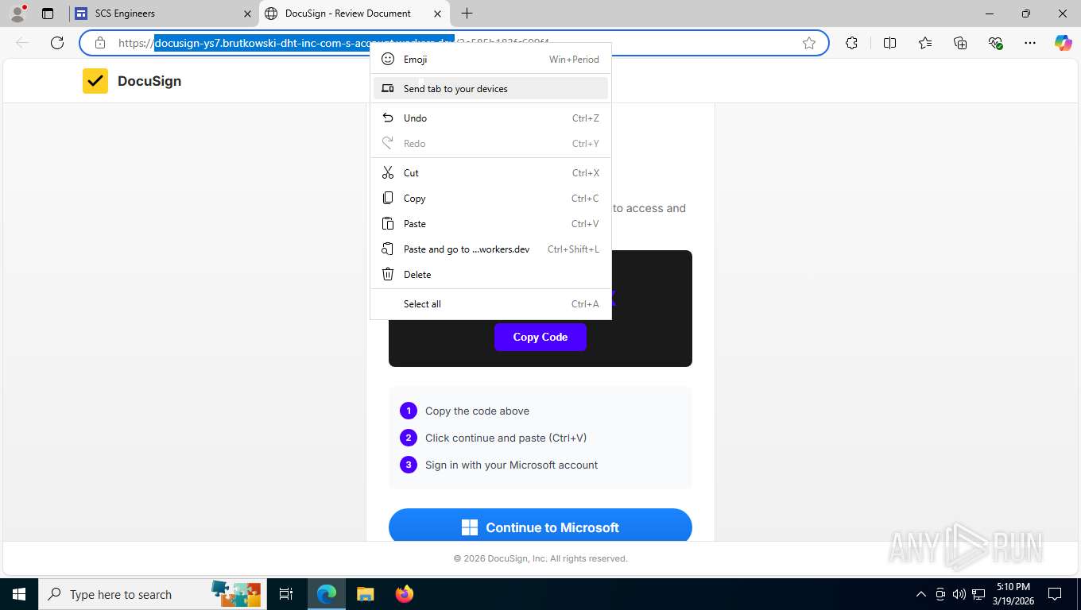The image size is (1081, 610).
Task: Launch Firefox from the taskbar
Action: [404, 594]
